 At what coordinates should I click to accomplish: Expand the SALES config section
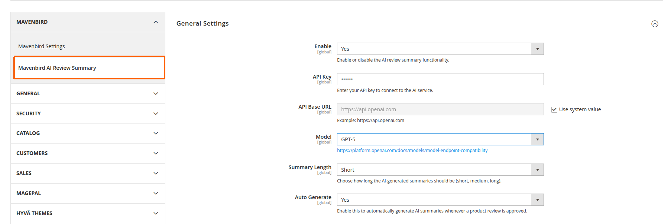(88, 173)
